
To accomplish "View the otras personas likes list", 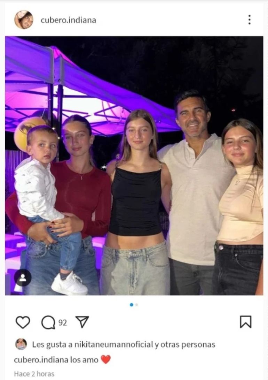I will tap(188, 344).
